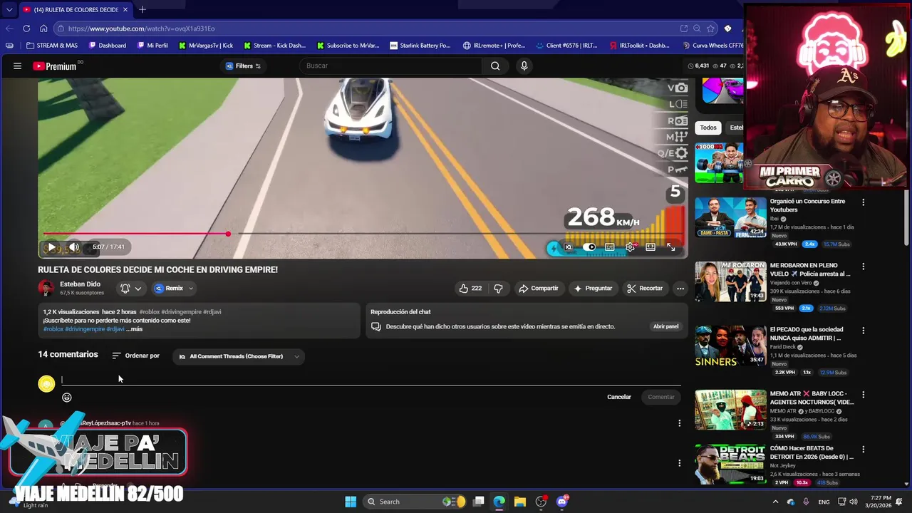This screenshot has height=513, width=912.
Task: Play the paused video
Action: point(51,247)
